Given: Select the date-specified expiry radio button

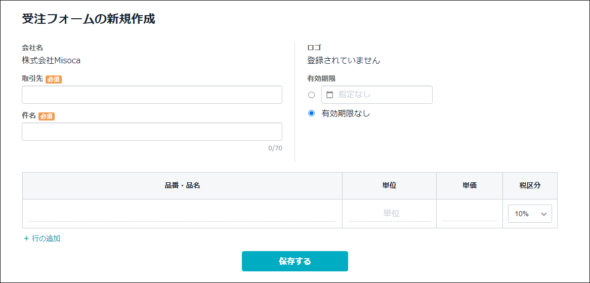Looking at the screenshot, I should point(311,95).
